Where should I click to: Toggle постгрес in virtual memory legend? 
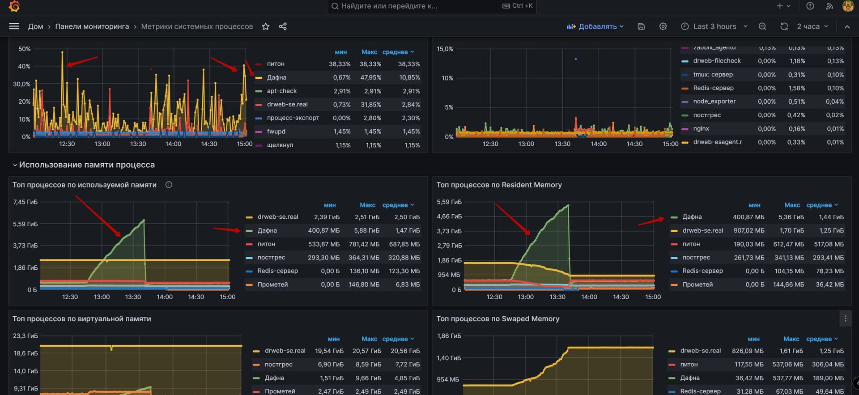[278, 365]
